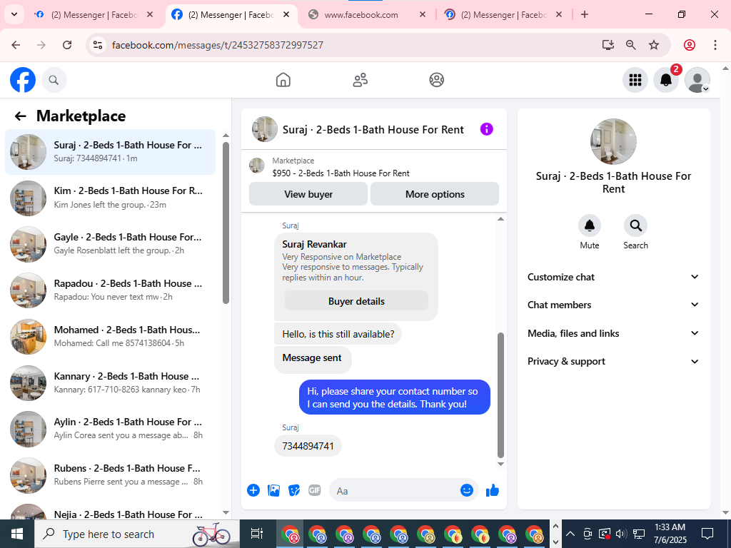Click the View buyer button
This screenshot has height=548, width=731.
(308, 194)
